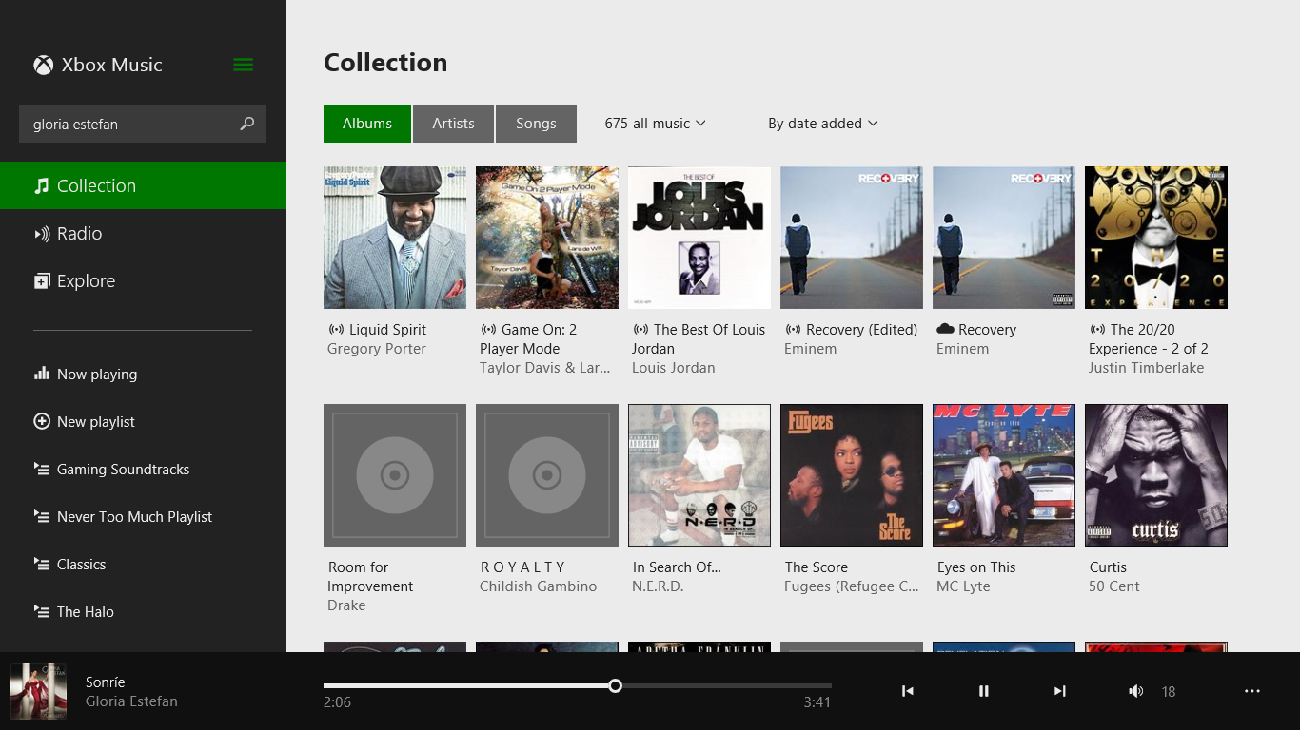
Task: Click the MC Lyte artist name
Action: click(x=963, y=586)
